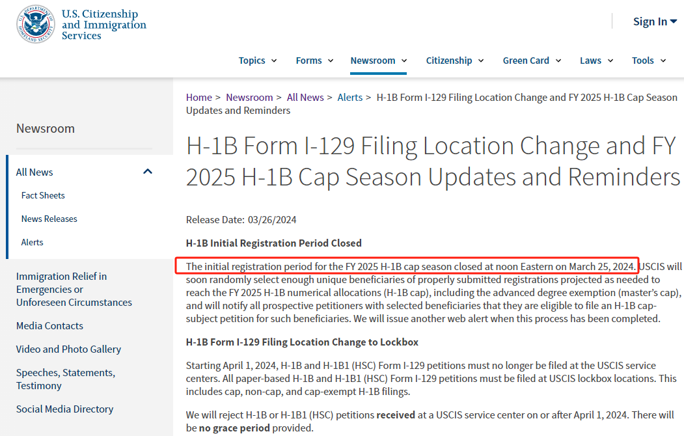Click the H-1B Form I-129 Filing Location Change to Lockbox heading

(x=302, y=342)
